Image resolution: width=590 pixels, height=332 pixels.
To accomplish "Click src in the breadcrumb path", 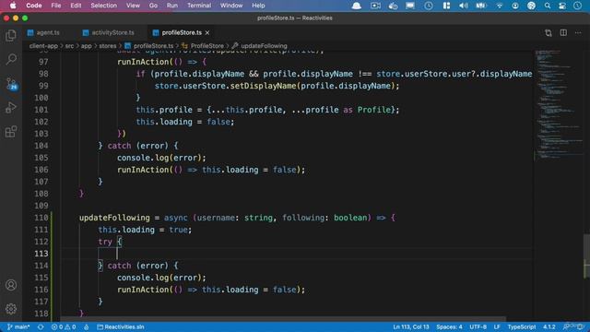I will [69, 46].
